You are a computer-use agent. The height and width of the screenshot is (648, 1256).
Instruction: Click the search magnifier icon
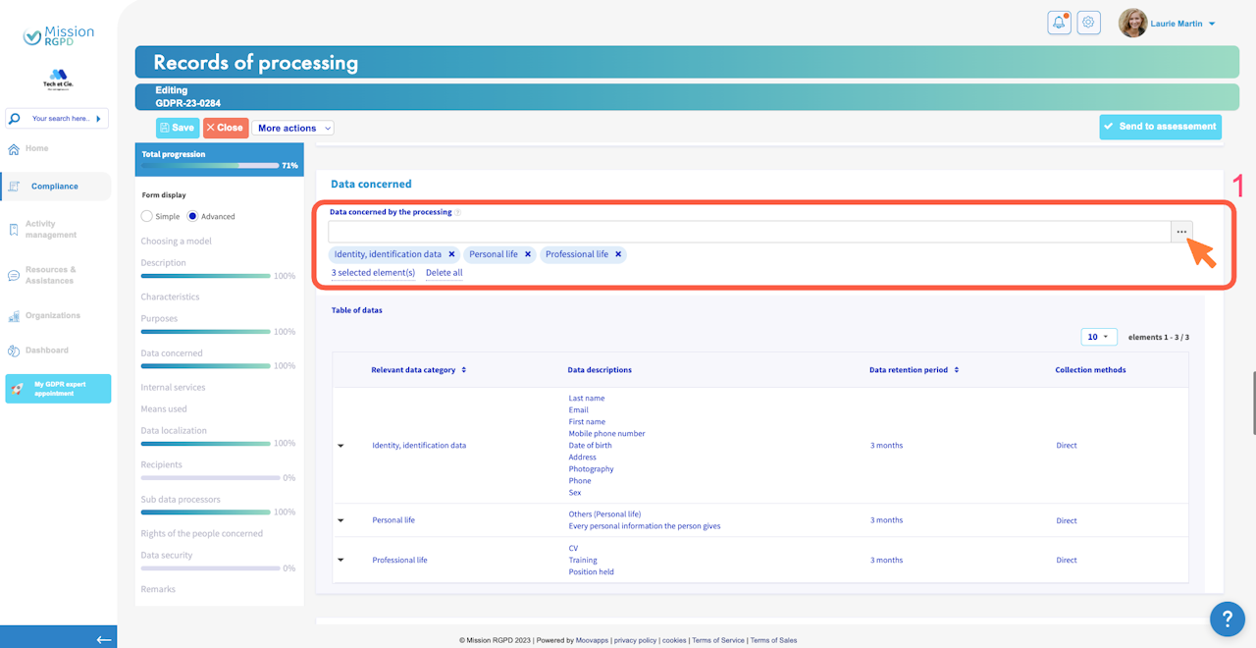[x=14, y=119]
